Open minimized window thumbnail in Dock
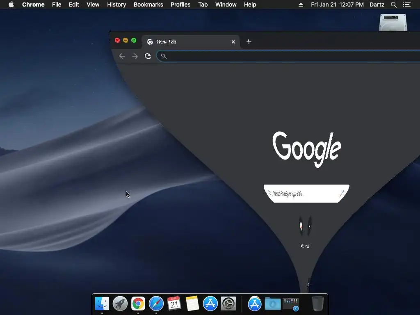The width and height of the screenshot is (420, 315). 291,304
